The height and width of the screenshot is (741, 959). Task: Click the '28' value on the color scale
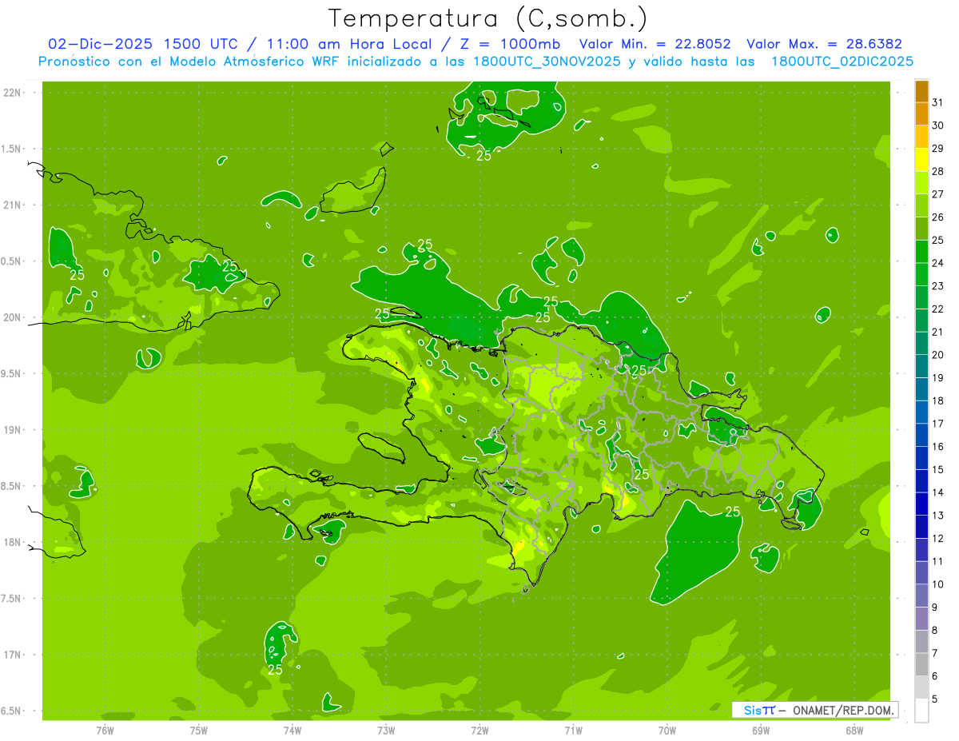[x=938, y=171]
